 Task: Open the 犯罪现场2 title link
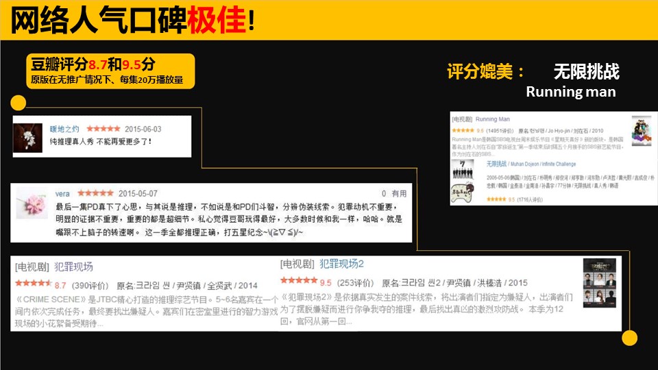341,264
